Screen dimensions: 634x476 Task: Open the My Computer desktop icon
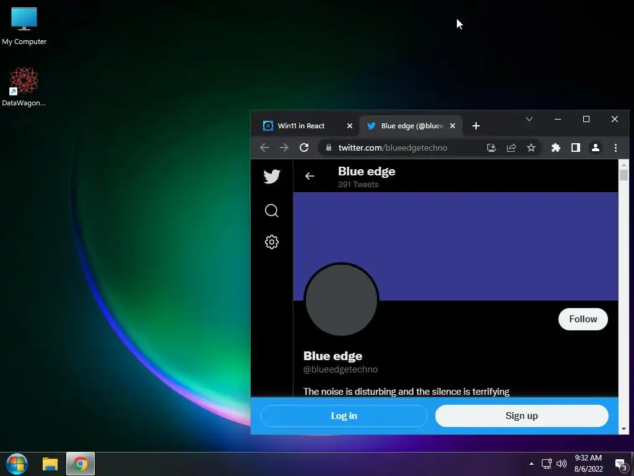(x=24, y=26)
